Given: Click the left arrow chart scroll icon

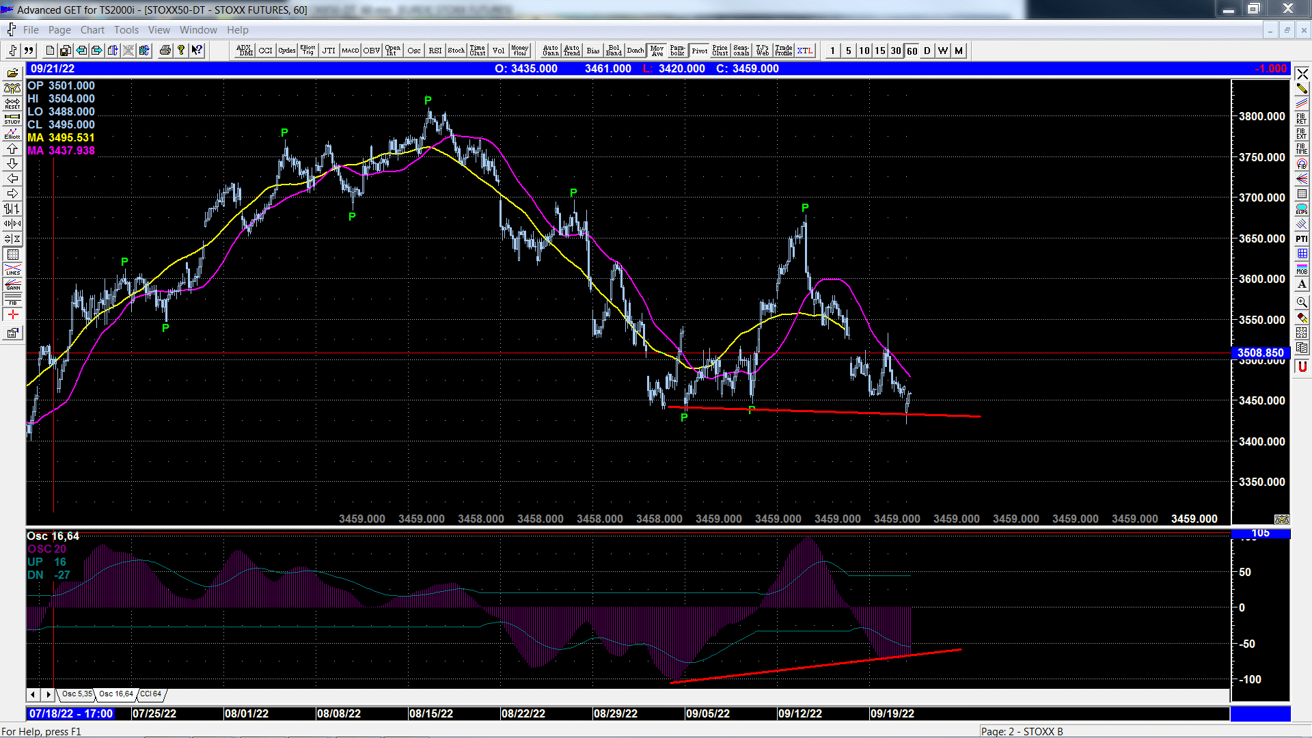Looking at the screenshot, I should 12,179.
